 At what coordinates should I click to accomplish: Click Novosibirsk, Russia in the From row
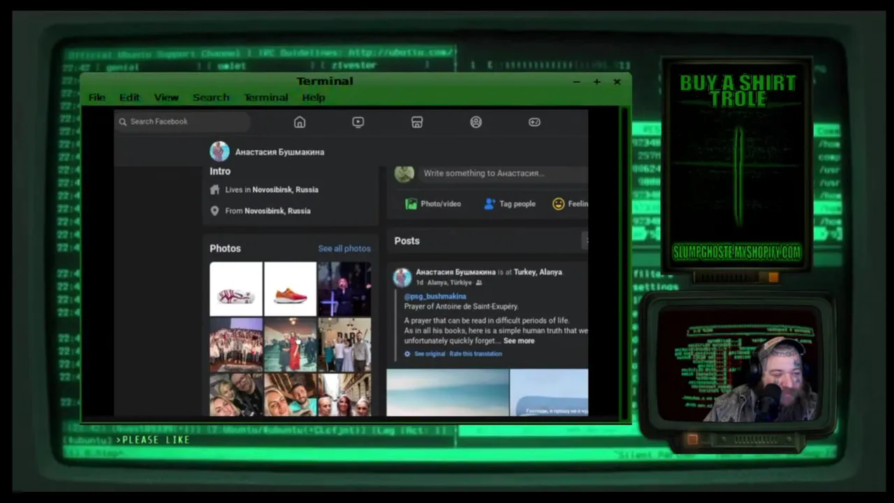[277, 210]
